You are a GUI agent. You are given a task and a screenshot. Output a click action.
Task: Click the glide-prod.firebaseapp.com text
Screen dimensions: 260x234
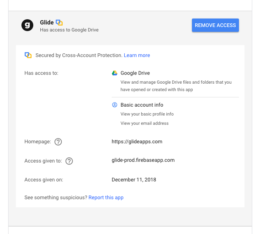[143, 160]
